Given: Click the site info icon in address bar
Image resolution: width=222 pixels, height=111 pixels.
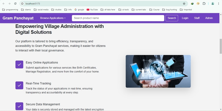Looking at the screenshot, I should pyautogui.click(x=22, y=4).
